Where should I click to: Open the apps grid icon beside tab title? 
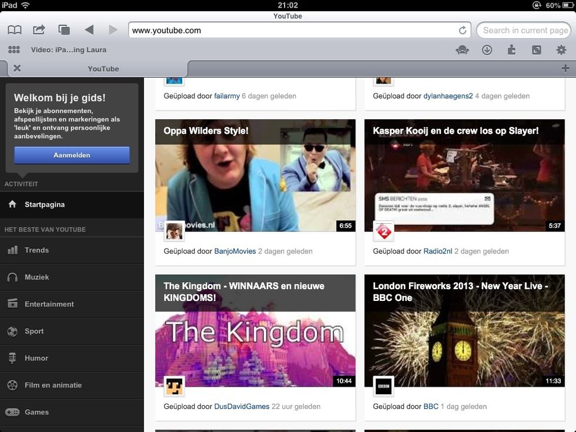14,50
